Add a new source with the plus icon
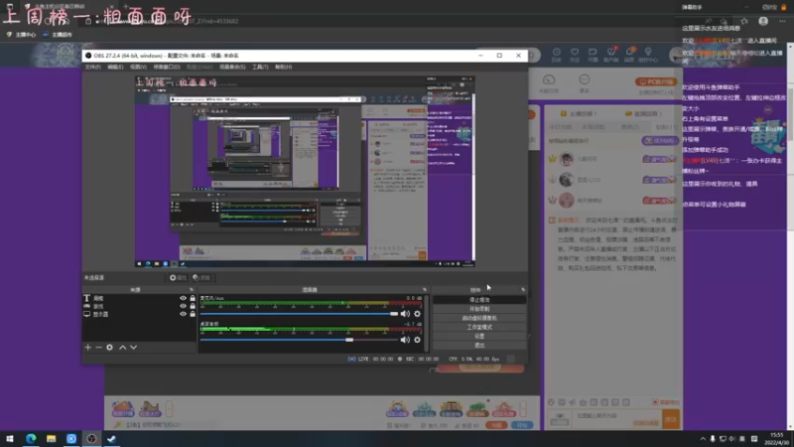 pos(87,347)
